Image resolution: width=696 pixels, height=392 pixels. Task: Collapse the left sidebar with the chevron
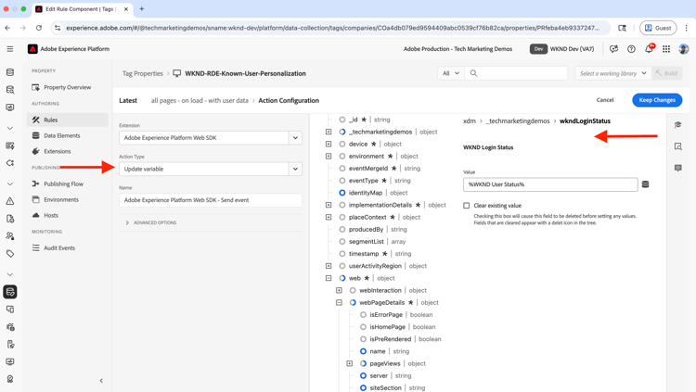click(101, 381)
